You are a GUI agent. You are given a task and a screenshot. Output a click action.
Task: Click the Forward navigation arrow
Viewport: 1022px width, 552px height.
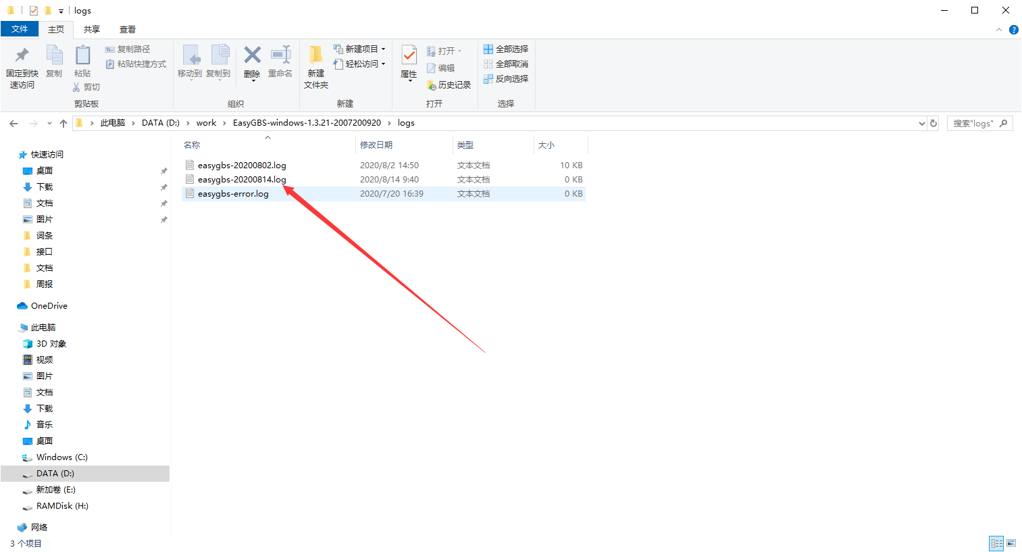coord(34,124)
